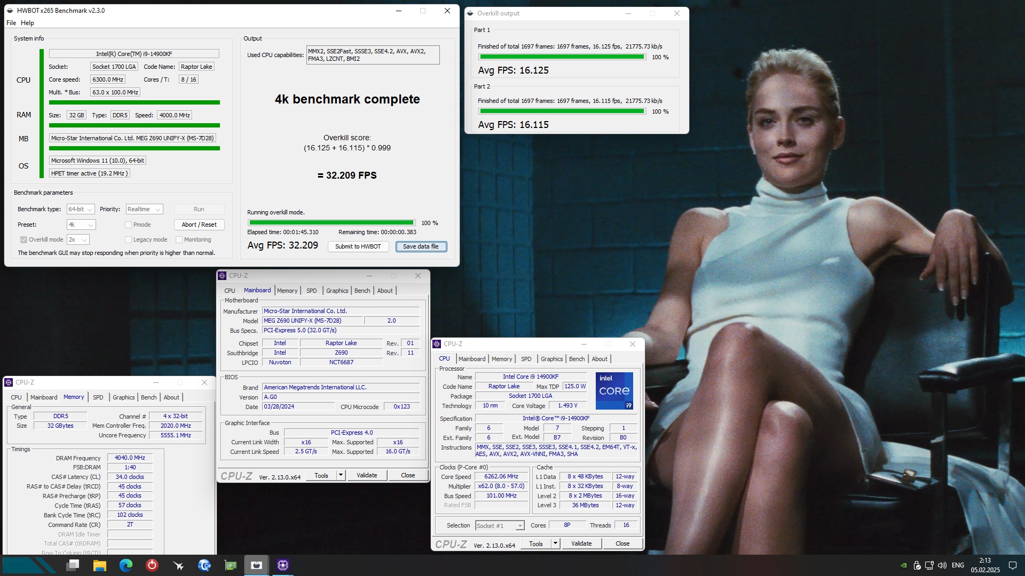Click the Running overkill mode progress bar

[331, 223]
